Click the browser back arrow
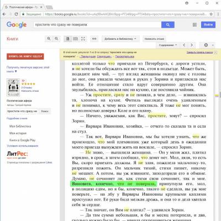Screen dimensions: 221x221 [4, 14]
